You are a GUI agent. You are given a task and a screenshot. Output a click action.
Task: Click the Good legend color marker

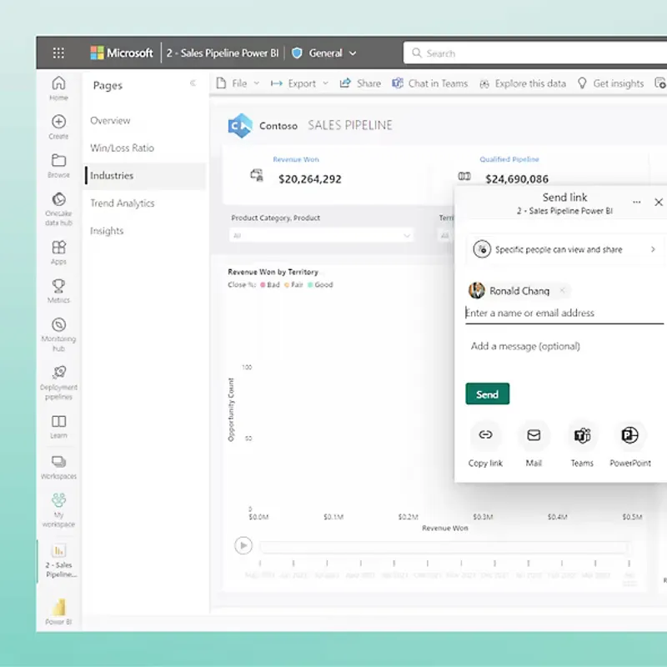310,284
